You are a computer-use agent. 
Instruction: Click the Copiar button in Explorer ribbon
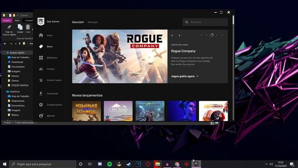coord(20,28)
